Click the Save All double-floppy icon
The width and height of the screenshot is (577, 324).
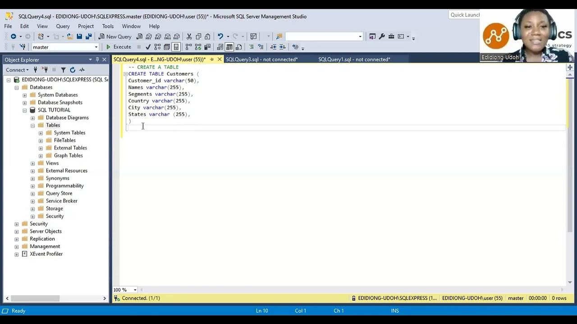click(x=88, y=36)
